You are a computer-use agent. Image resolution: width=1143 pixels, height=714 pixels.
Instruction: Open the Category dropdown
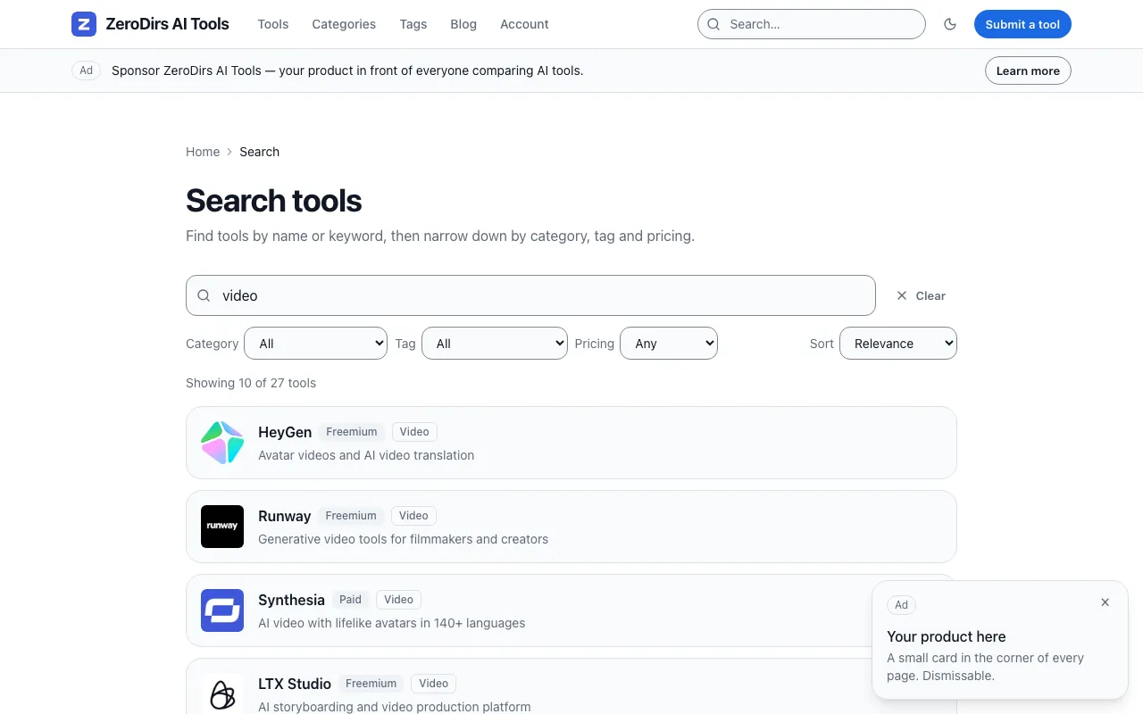[x=315, y=344]
